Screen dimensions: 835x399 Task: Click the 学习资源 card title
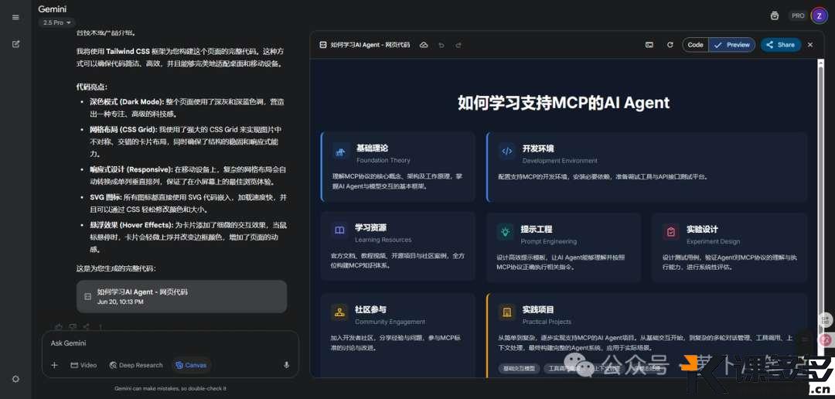pyautogui.click(x=370, y=228)
